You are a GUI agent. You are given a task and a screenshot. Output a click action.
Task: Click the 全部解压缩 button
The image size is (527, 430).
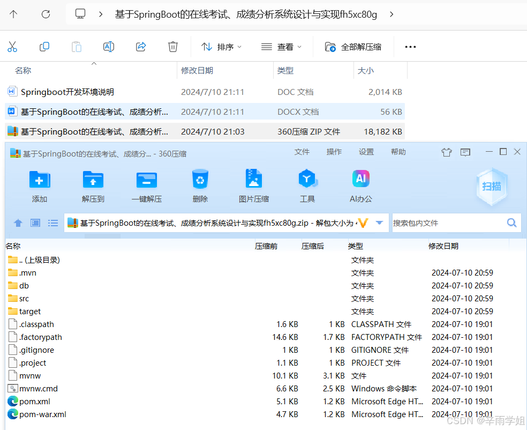pos(354,47)
